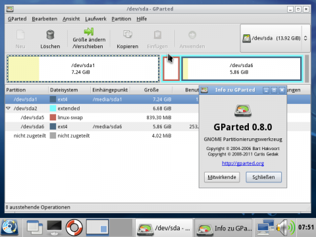Click the /dev/sda taskbar window button
This screenshot has width=316, height=237.
pos(164,228)
